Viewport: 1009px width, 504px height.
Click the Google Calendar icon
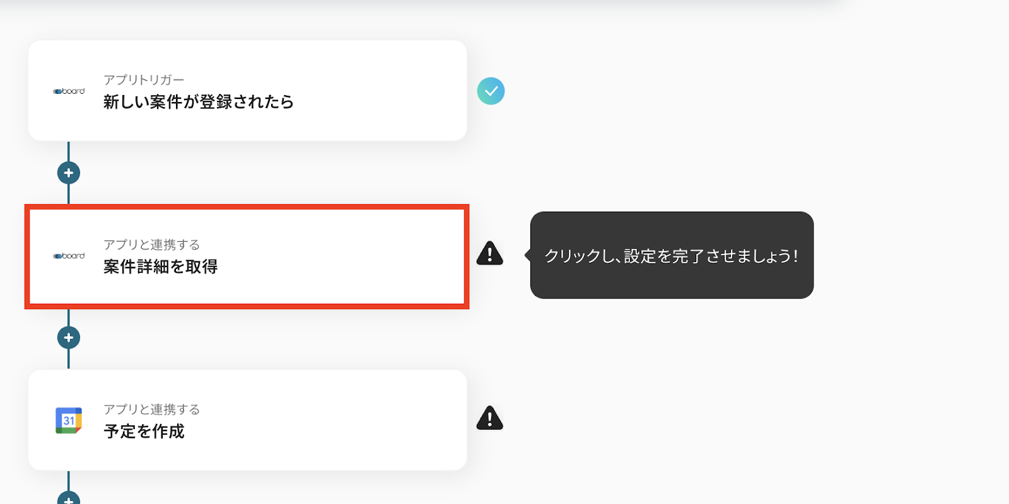click(x=69, y=420)
